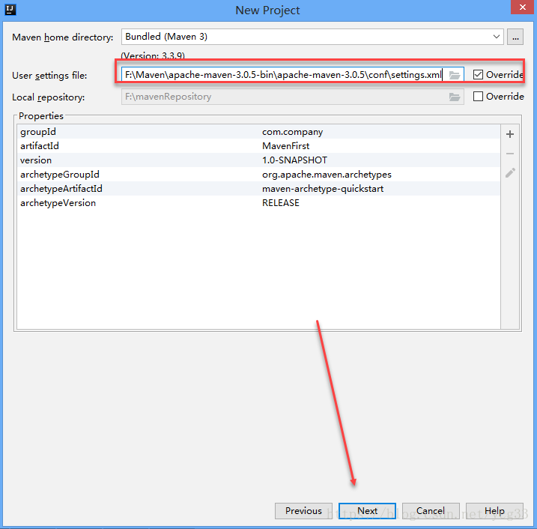Select the archetypeArtifactId property row

tap(258, 189)
